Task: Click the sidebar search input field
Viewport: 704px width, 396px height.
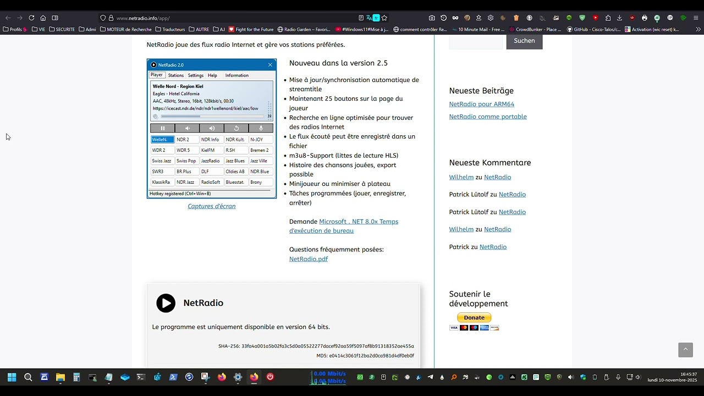Action: click(x=476, y=42)
